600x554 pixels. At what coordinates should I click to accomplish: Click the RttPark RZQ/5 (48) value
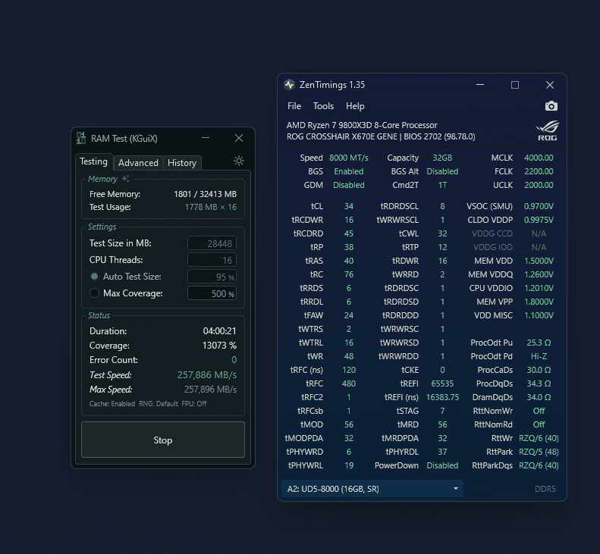[x=539, y=452]
